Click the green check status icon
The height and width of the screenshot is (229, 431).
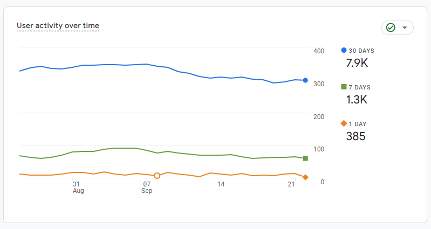click(x=391, y=27)
